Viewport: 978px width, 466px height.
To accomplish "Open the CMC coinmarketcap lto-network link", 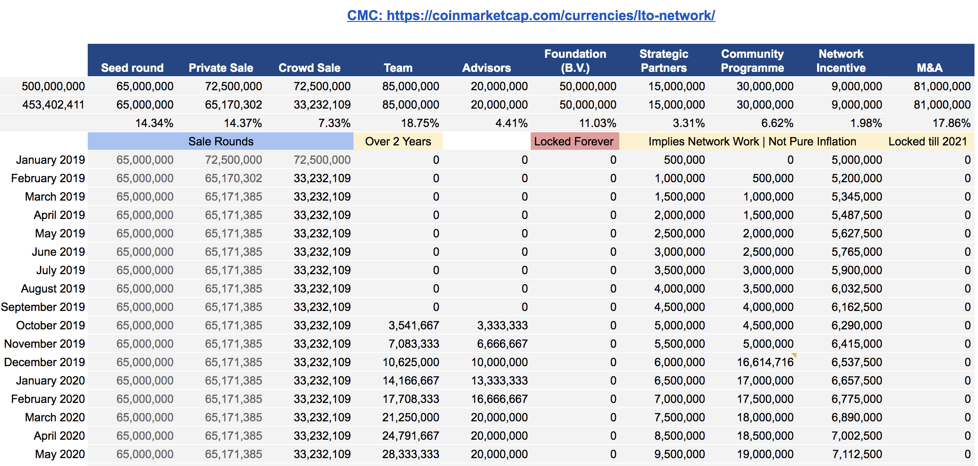I will click(x=531, y=15).
